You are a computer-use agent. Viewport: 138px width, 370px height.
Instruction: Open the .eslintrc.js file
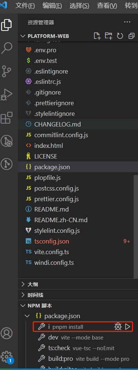pyautogui.click(x=78, y=82)
